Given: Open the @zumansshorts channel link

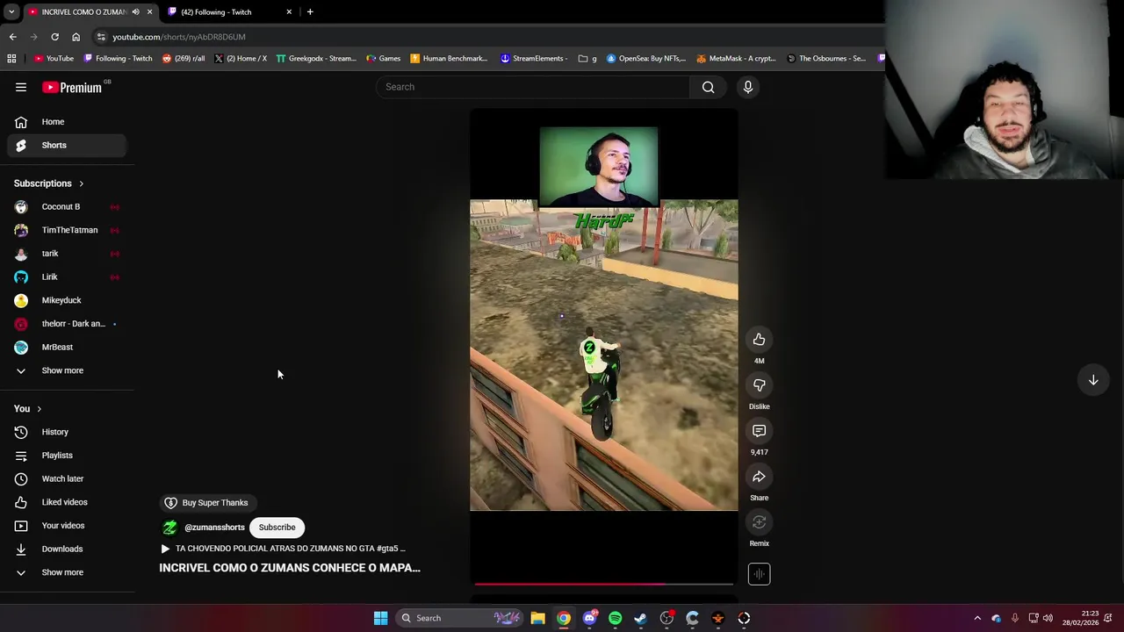Looking at the screenshot, I should (x=214, y=528).
